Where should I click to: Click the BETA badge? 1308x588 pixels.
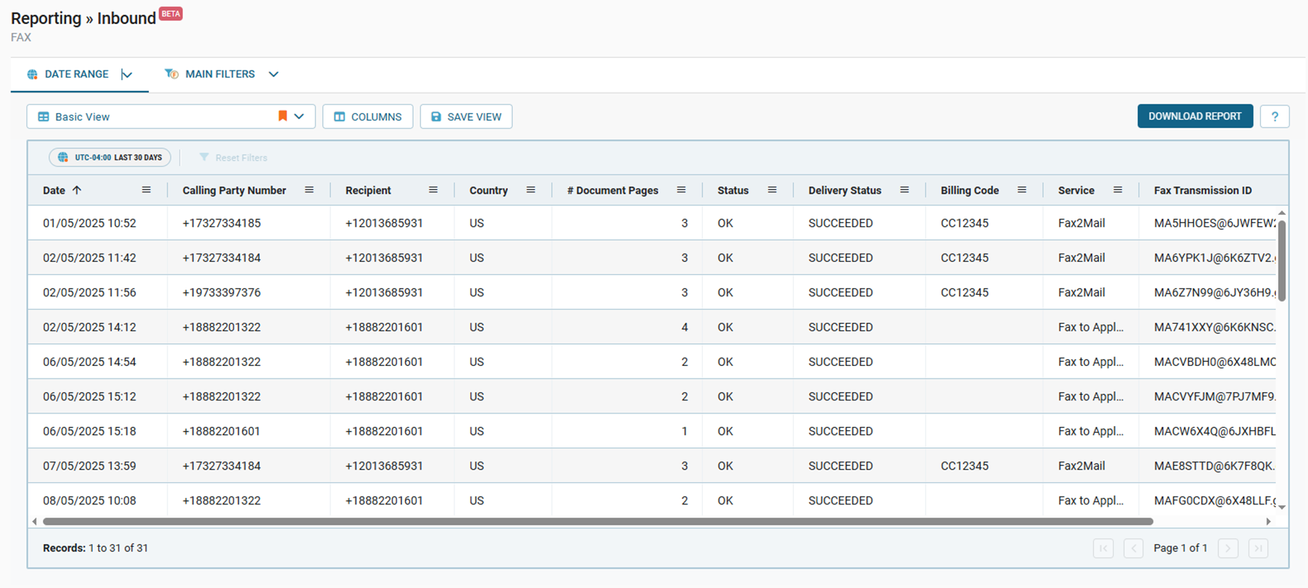(x=170, y=14)
